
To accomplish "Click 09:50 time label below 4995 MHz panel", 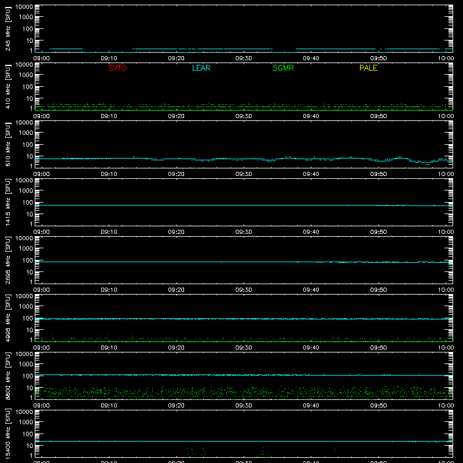I will 379,348.
